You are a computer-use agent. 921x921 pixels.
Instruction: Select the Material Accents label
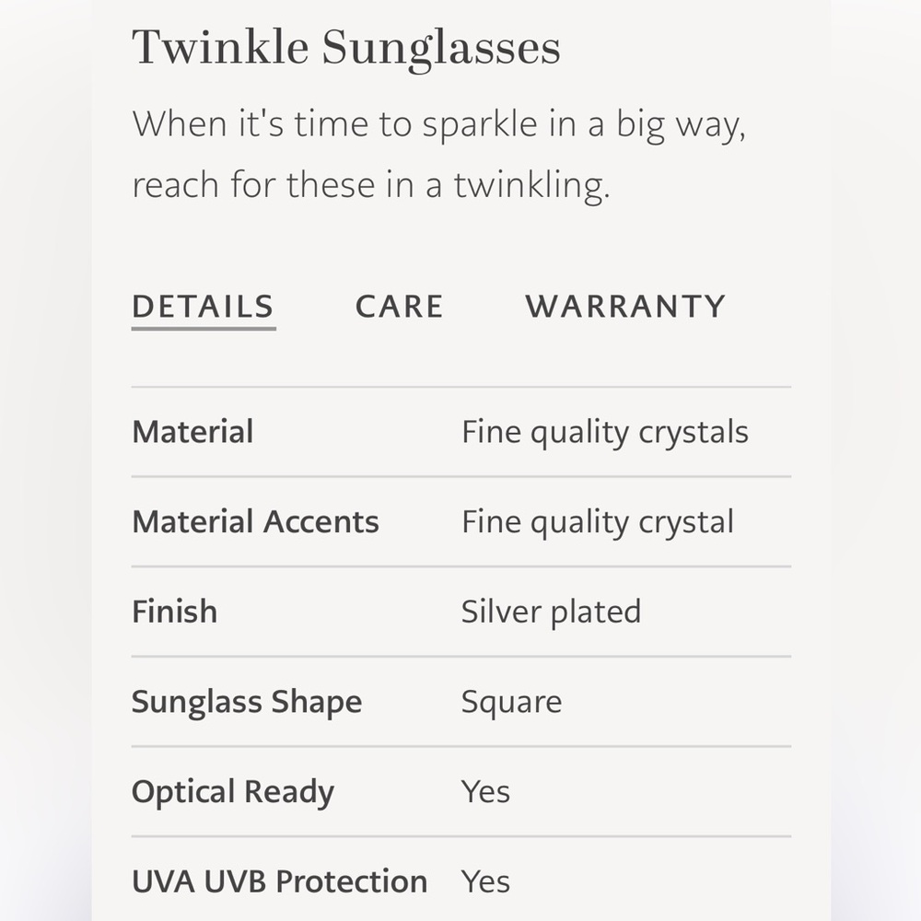[x=255, y=521]
